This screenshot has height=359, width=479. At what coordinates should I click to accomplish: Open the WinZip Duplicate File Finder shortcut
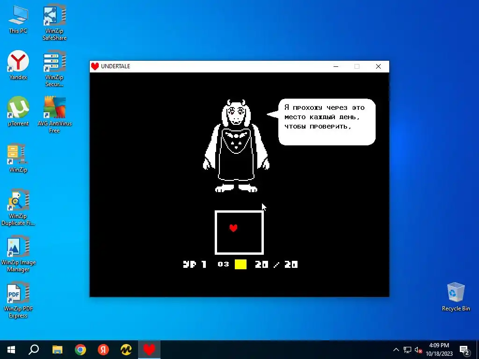point(18,208)
